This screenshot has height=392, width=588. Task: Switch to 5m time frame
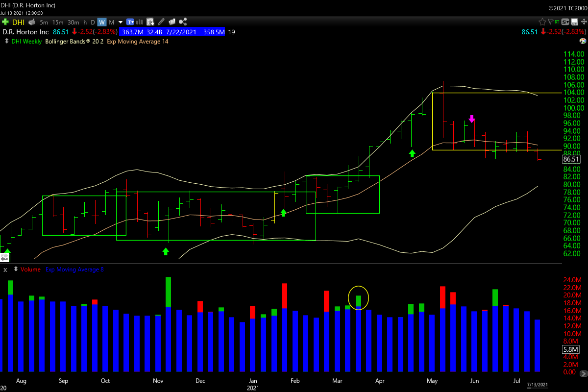[x=44, y=23]
